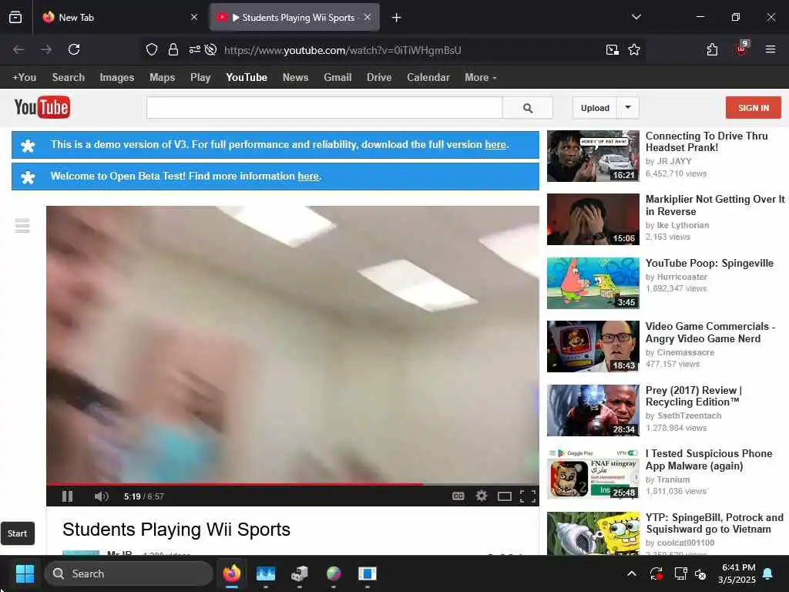Visit the Cinemassacre channel link
Viewport: 789px width, 592px height.
685,352
